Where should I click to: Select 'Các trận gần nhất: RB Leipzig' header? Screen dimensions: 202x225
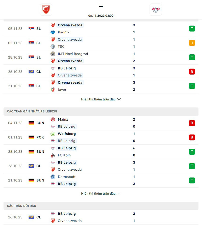click(x=32, y=111)
